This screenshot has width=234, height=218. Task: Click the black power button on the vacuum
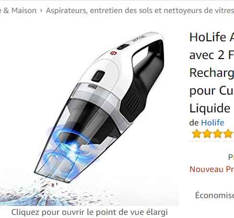tap(98, 76)
